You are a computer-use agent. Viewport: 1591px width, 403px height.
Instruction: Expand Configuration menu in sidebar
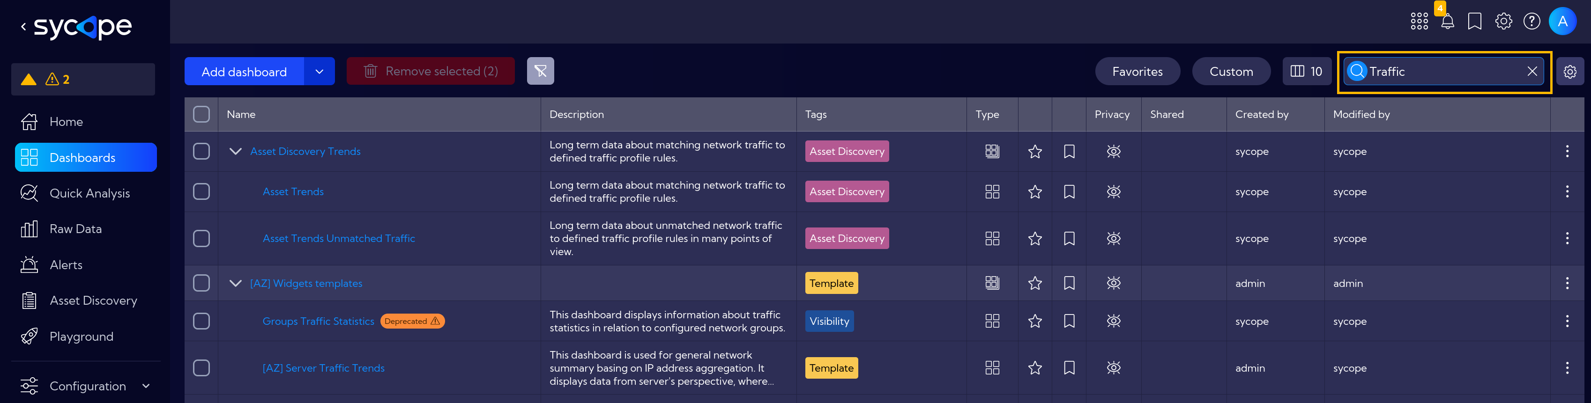pyautogui.click(x=87, y=386)
